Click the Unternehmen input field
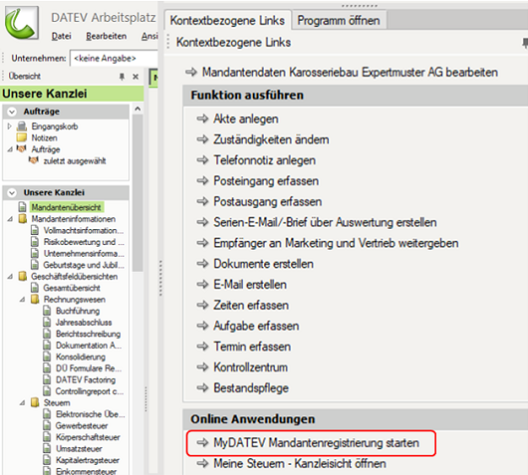Image resolution: width=528 pixels, height=475 pixels. tap(114, 58)
